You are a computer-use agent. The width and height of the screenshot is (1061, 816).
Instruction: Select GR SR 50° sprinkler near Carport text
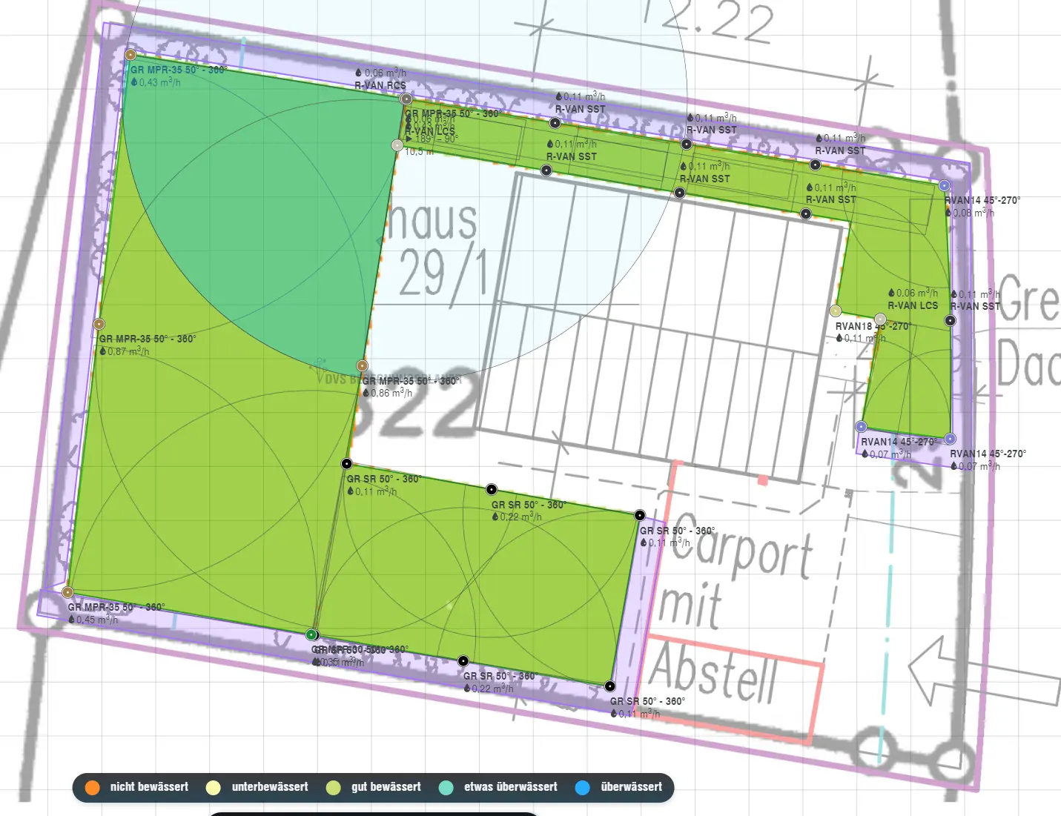coord(640,515)
